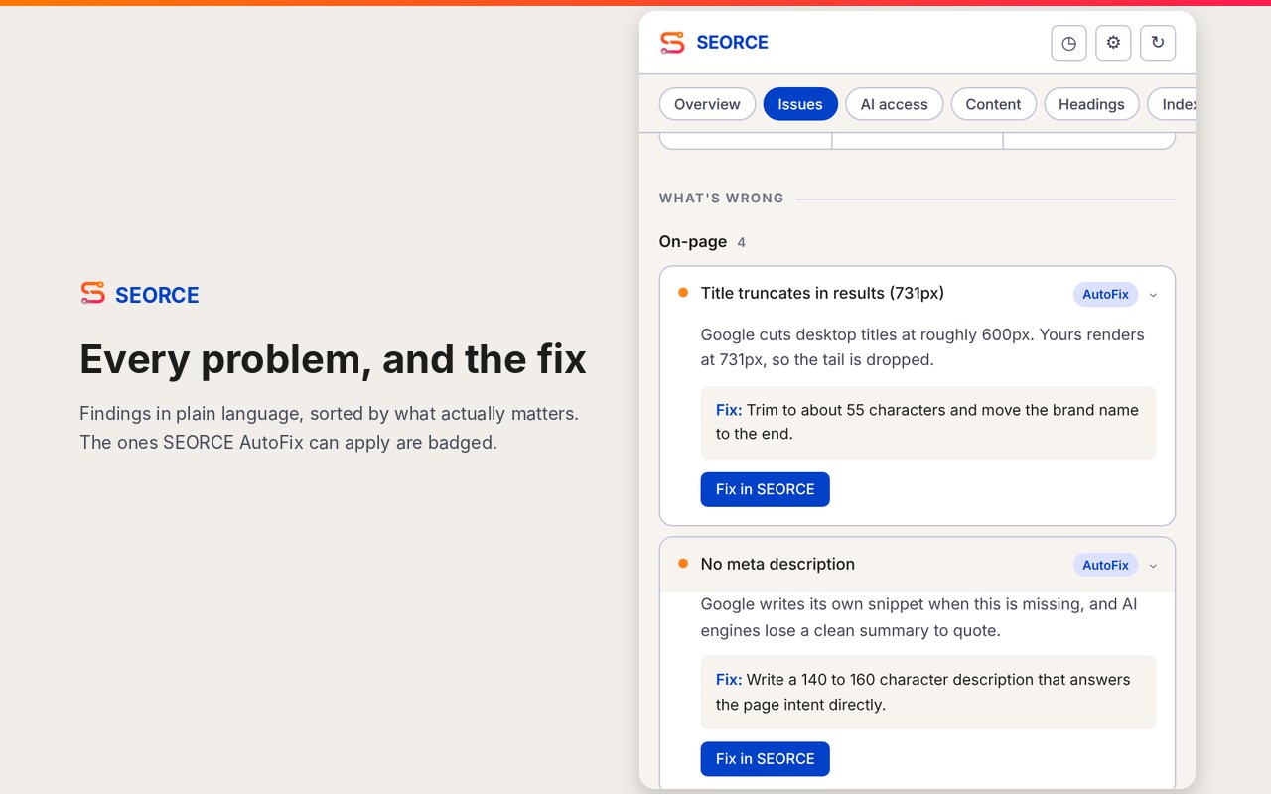This screenshot has height=794, width=1271.
Task: Click AutoFix badge on No meta description
Action: coord(1105,565)
